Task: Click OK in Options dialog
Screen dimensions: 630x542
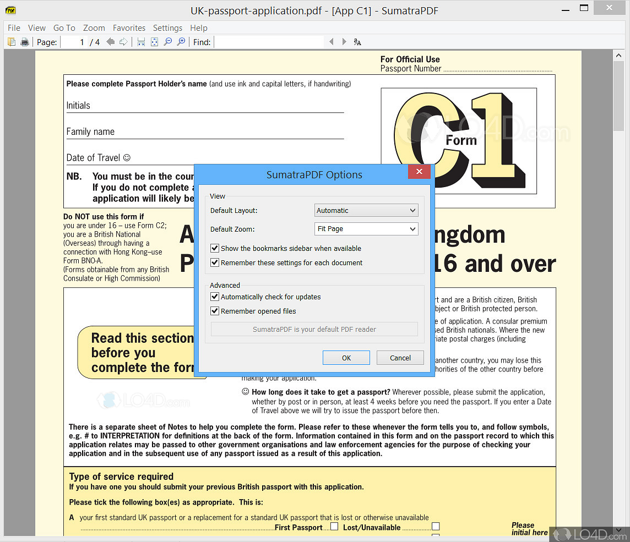Action: (346, 358)
